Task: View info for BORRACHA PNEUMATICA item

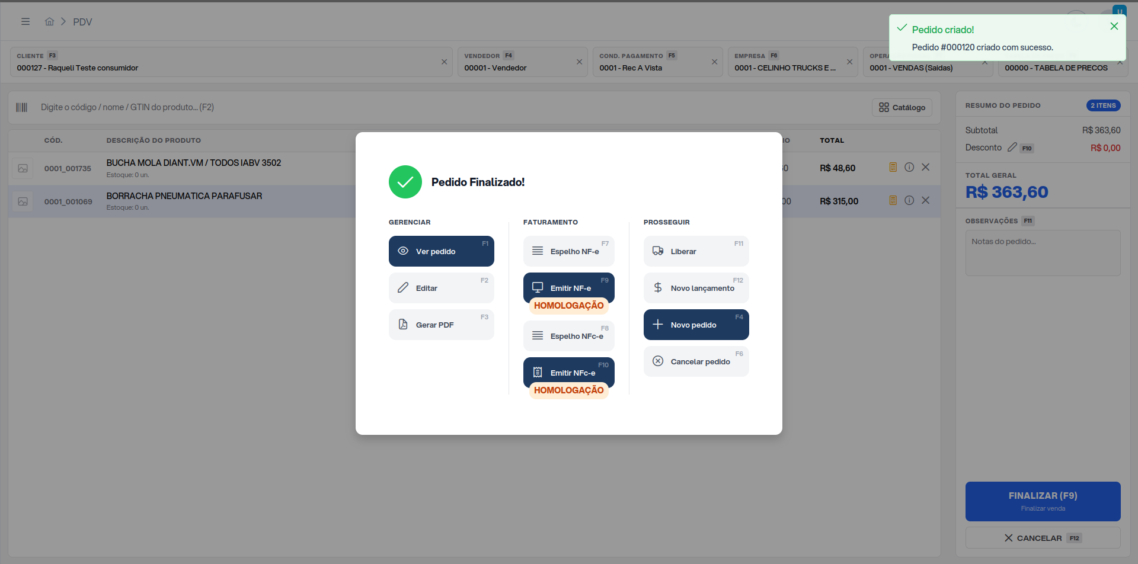Action: [x=909, y=201]
